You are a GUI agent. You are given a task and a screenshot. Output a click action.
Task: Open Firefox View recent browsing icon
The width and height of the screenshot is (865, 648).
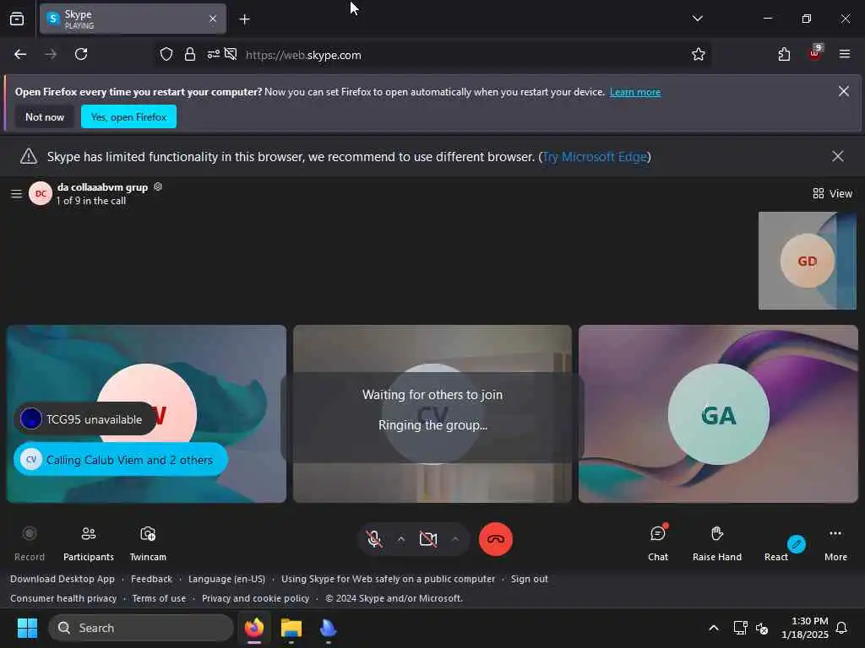point(17,19)
